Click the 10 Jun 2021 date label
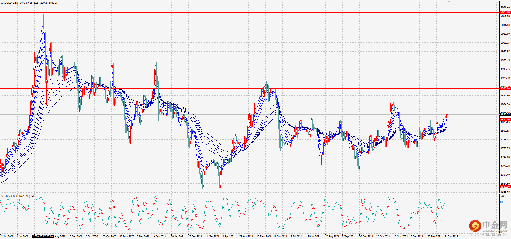511x239 pixels. tap(280, 236)
